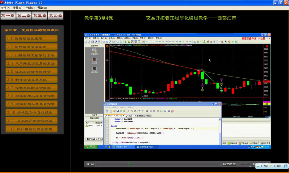Play lesson 3.4 采用开盘价交易的方法
This screenshot has width=289, height=173.
click(32, 63)
